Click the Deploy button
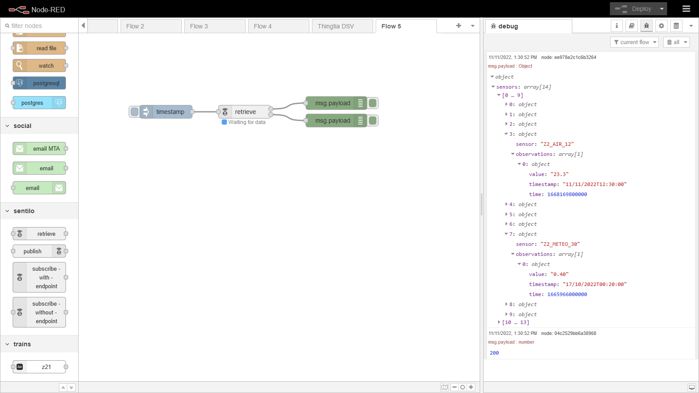 point(634,9)
